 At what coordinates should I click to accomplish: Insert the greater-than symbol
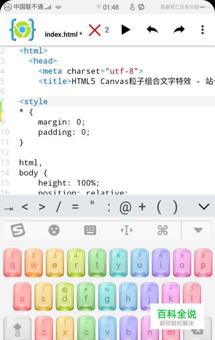[x=42, y=207]
